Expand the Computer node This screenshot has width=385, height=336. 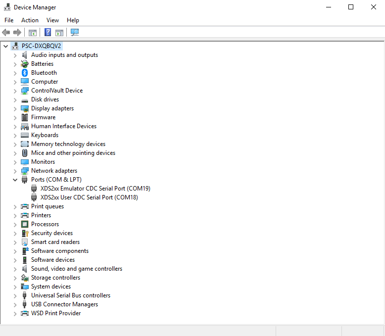(15, 82)
